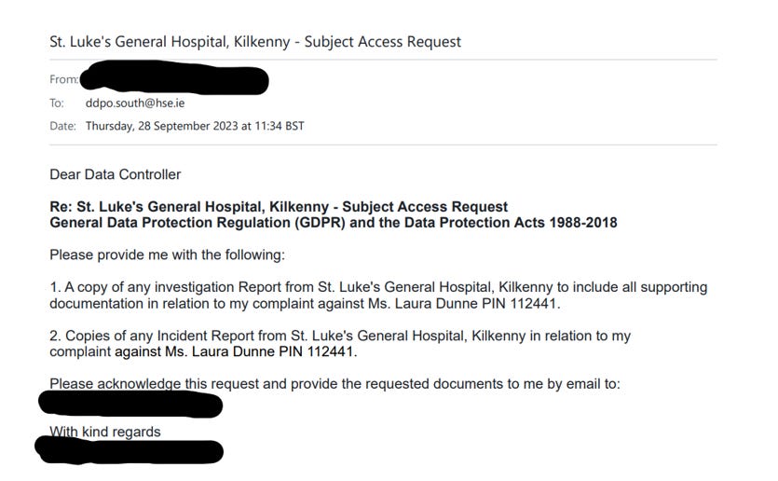
Task: Click the email subject title at top
Action: [x=255, y=42]
